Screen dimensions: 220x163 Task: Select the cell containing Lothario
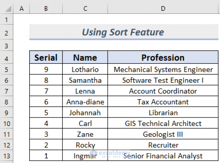(85, 70)
